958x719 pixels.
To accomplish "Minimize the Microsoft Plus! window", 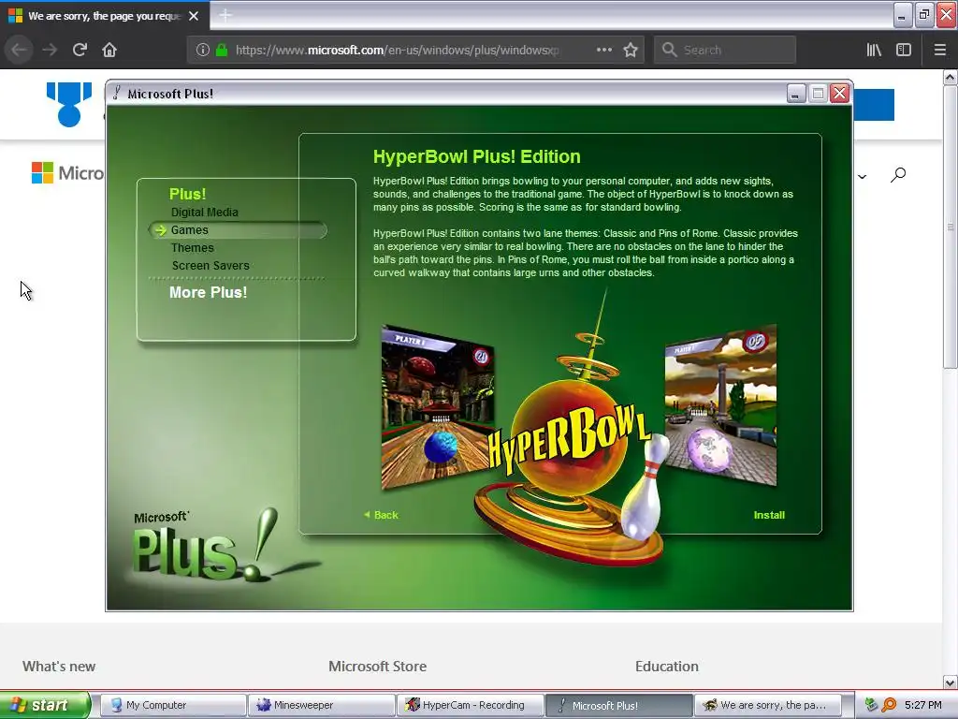I will click(796, 94).
